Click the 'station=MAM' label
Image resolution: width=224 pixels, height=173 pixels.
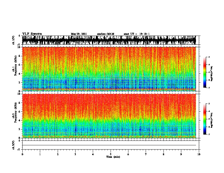click(x=105, y=34)
